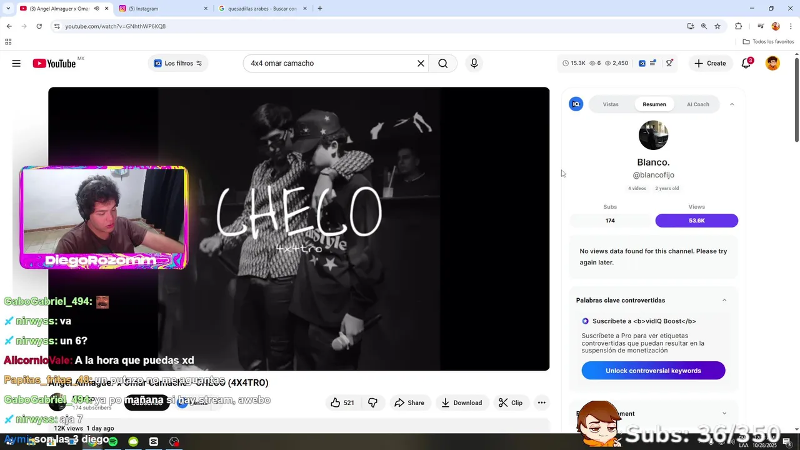800x450 pixels.
Task: Create a Clip of the video
Action: pyautogui.click(x=511, y=402)
